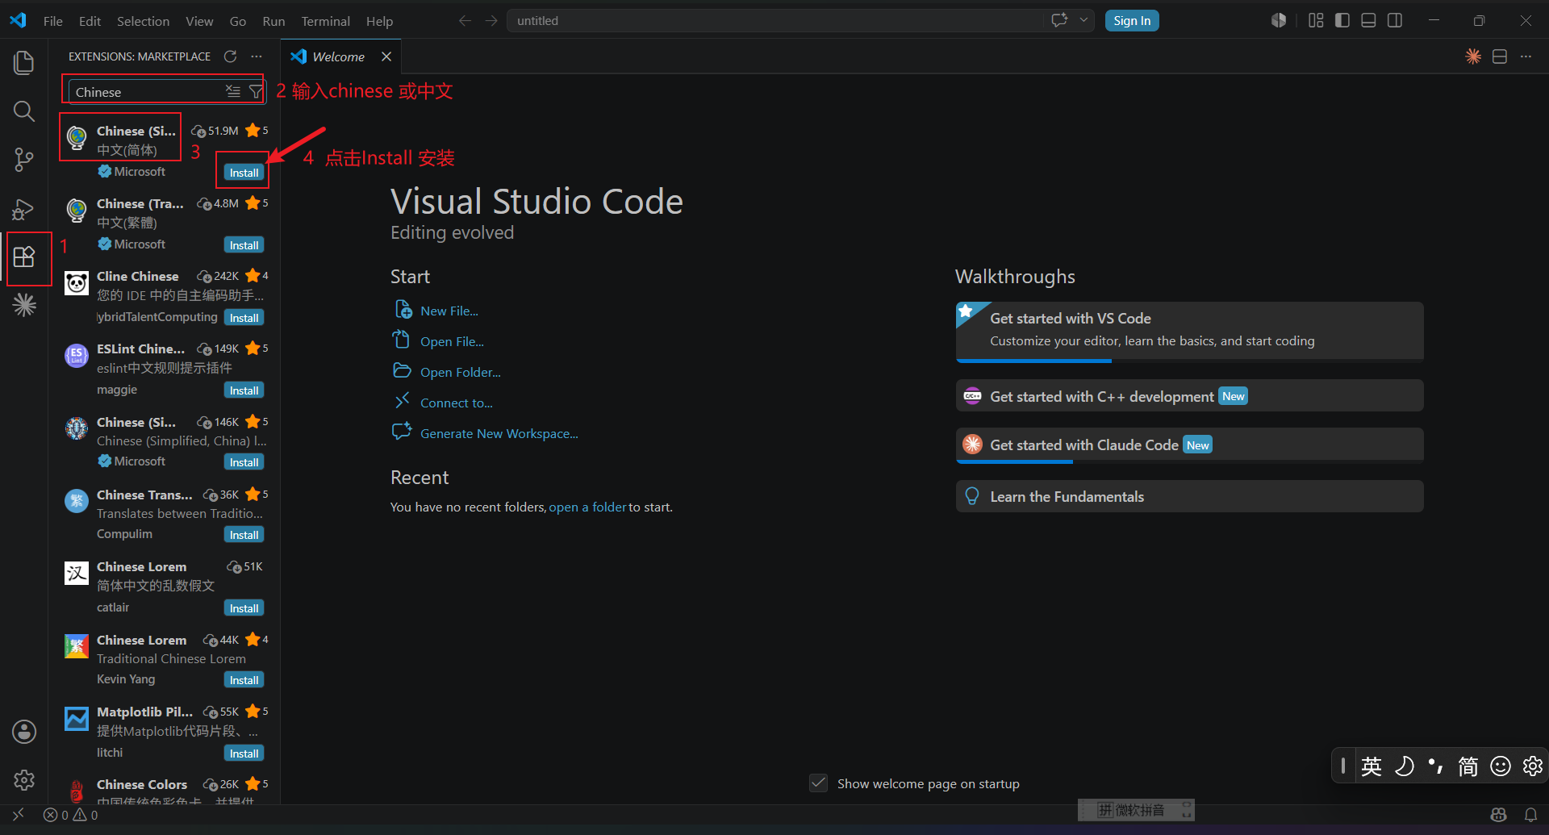Switch IME language using the 英 button
The width and height of the screenshot is (1549, 835).
1372,766
